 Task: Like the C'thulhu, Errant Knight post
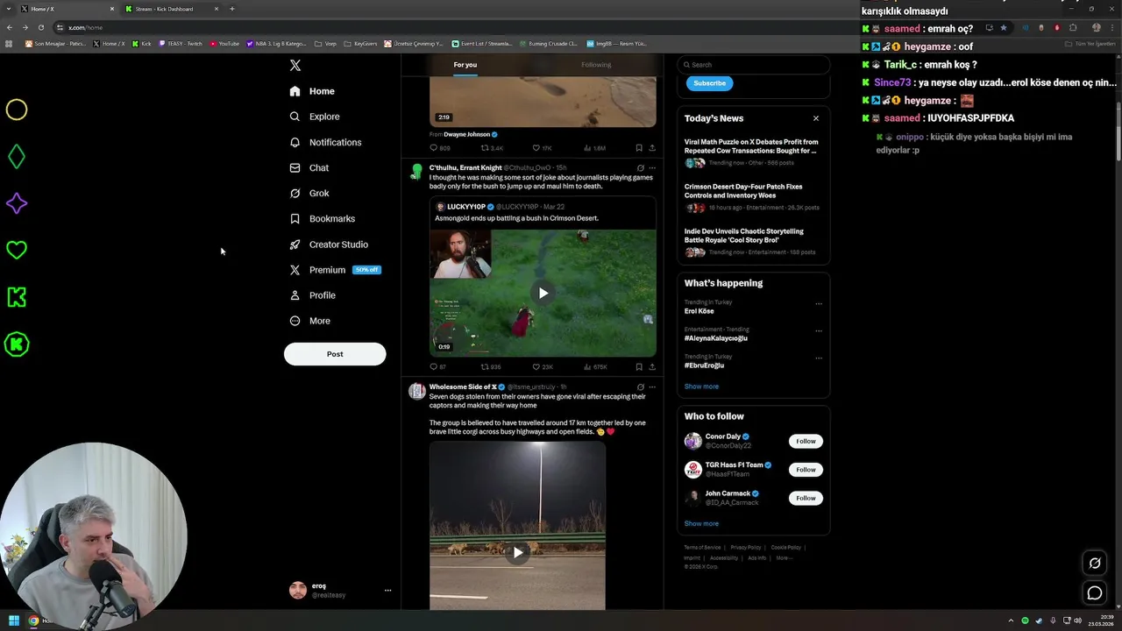[x=542, y=367]
